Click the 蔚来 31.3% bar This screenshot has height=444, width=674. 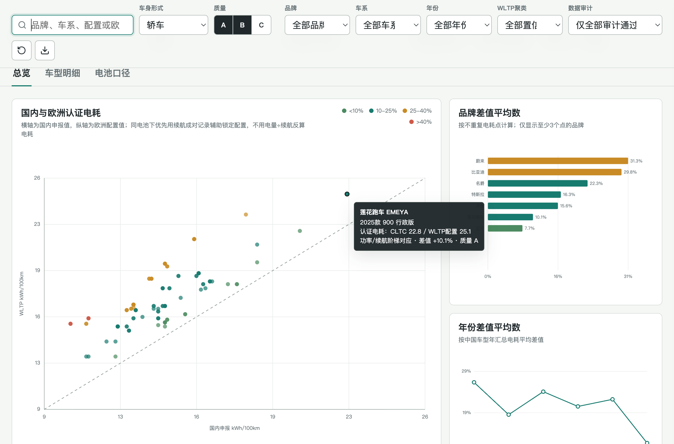click(558, 161)
